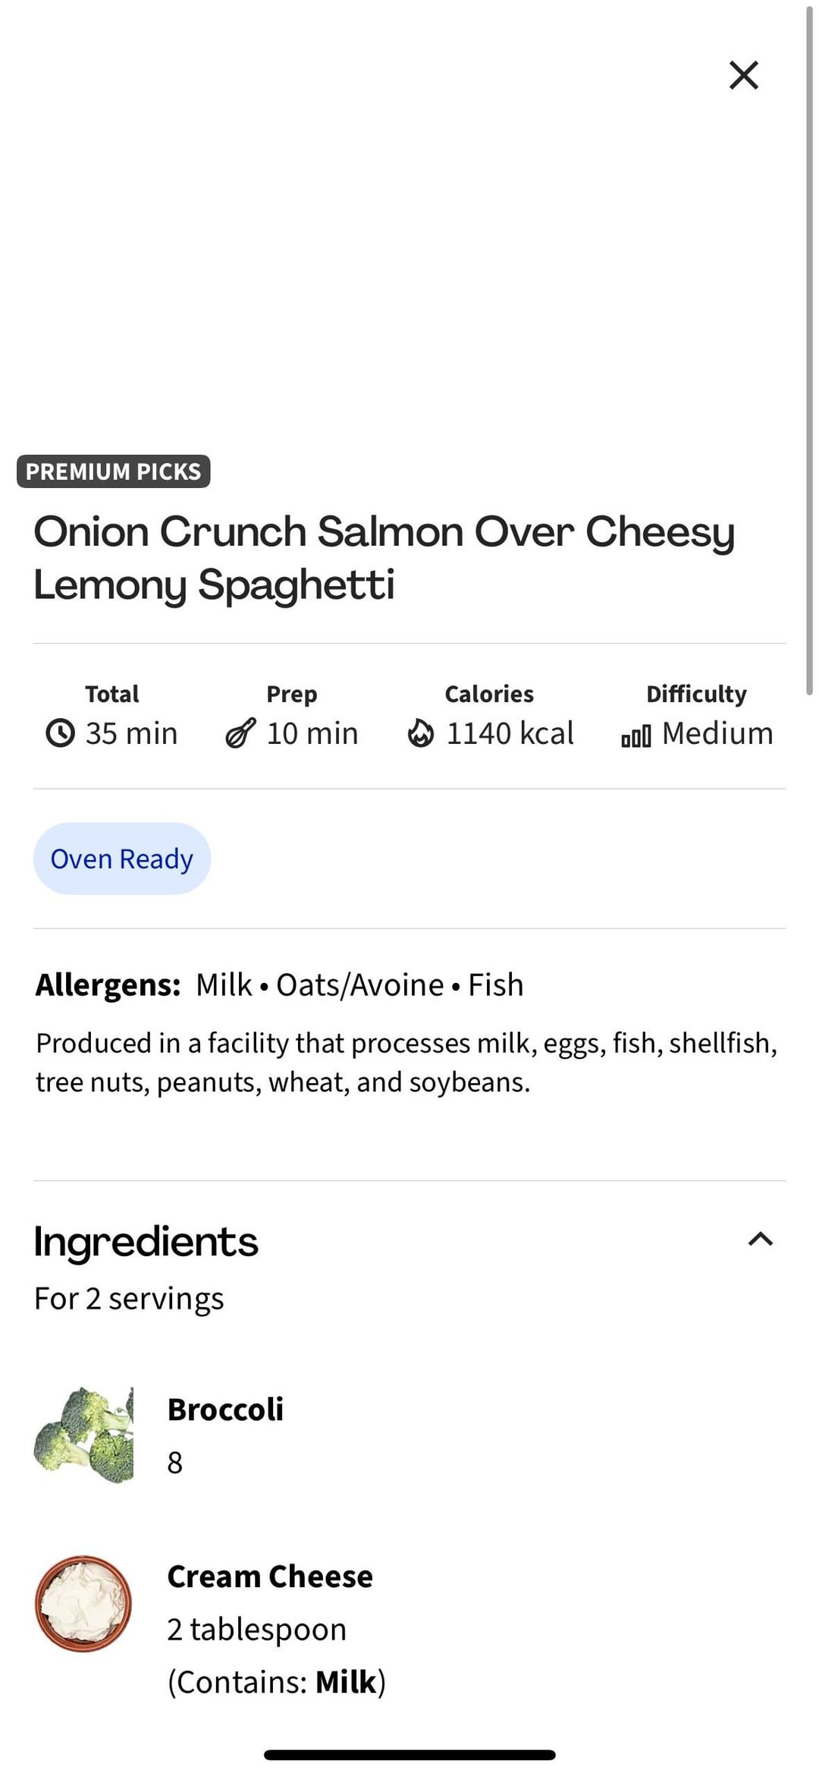Tap the Oven Ready tag
The height and width of the screenshot is (1777, 819).
click(x=121, y=859)
